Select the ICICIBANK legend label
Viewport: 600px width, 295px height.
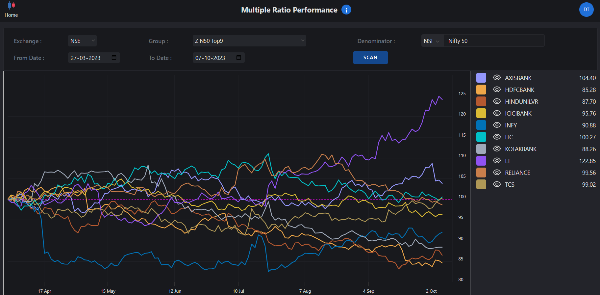click(x=518, y=114)
